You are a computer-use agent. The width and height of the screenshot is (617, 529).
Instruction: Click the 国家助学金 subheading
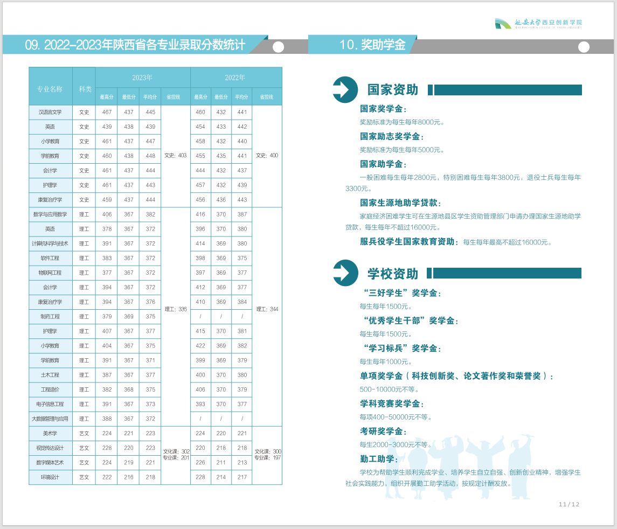point(383,164)
